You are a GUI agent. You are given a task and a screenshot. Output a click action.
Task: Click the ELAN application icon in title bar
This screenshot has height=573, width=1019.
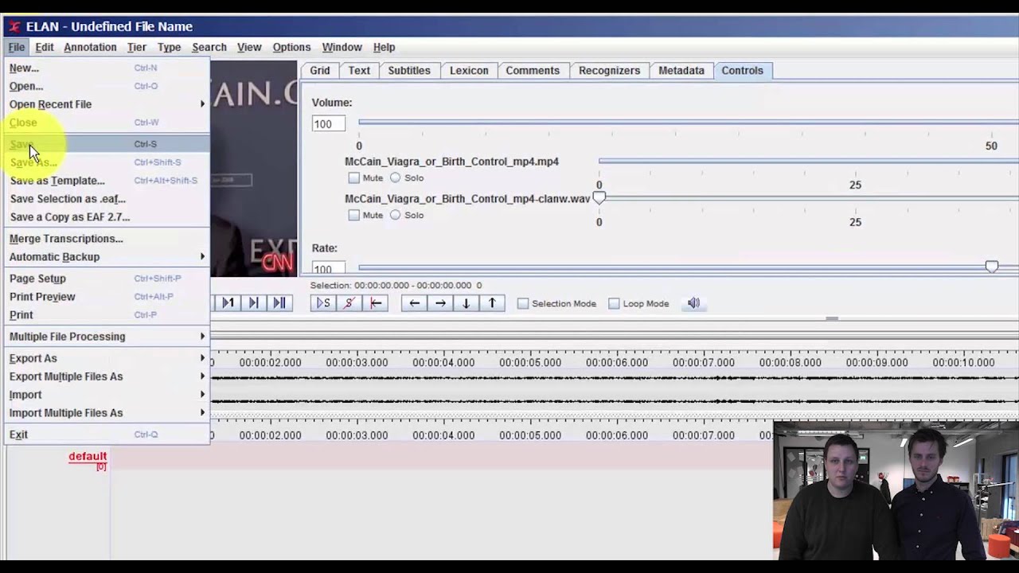pyautogui.click(x=14, y=26)
